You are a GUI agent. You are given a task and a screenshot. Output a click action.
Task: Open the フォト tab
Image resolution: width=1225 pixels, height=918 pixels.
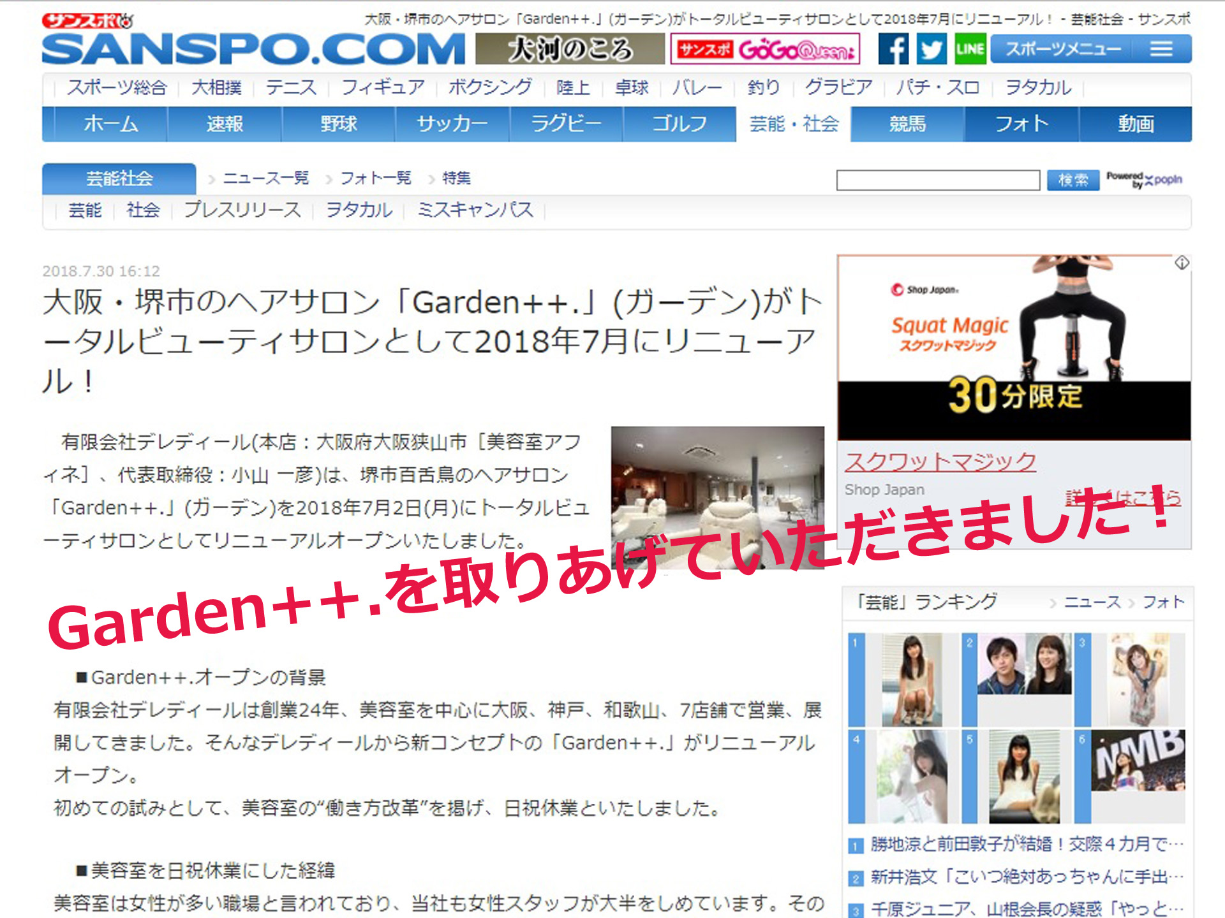(x=1021, y=124)
